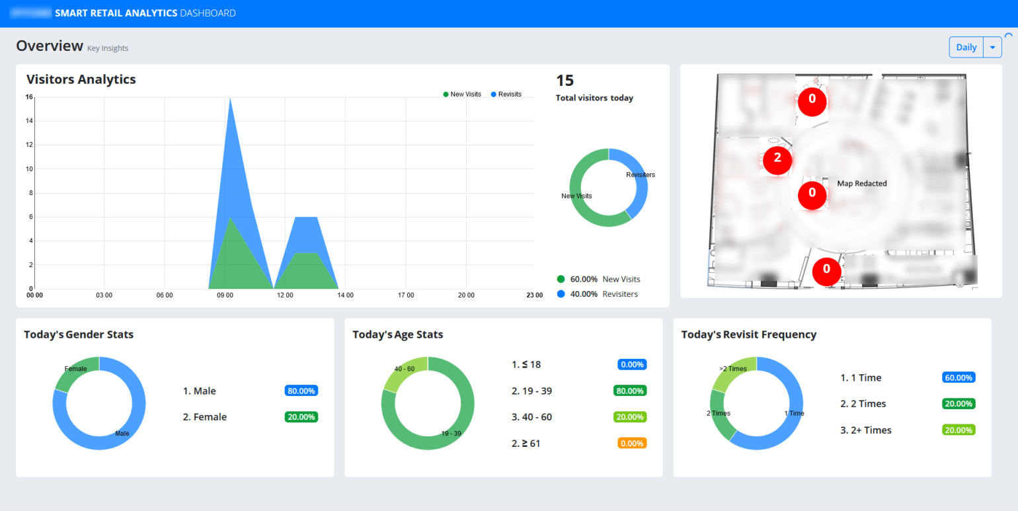This screenshot has width=1018, height=511.
Task: Click the green dot beside 60.00% New Visits
Action: [x=561, y=279]
